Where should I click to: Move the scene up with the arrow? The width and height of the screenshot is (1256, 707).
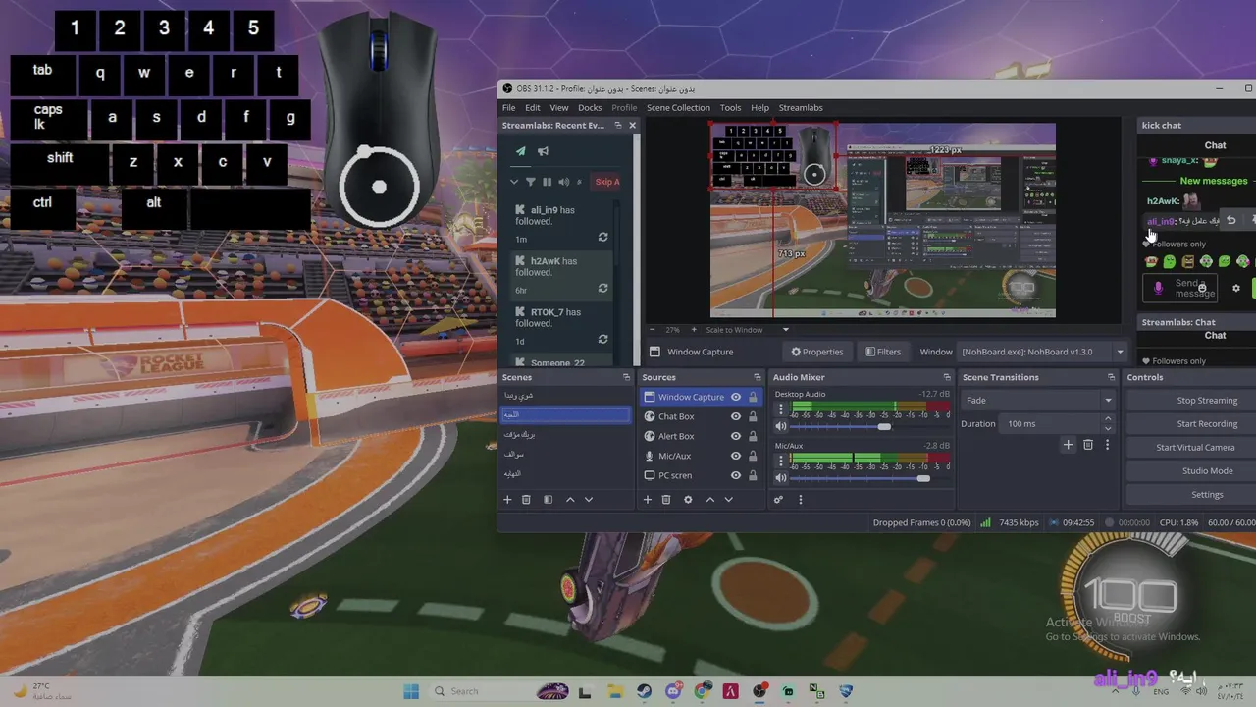click(570, 500)
